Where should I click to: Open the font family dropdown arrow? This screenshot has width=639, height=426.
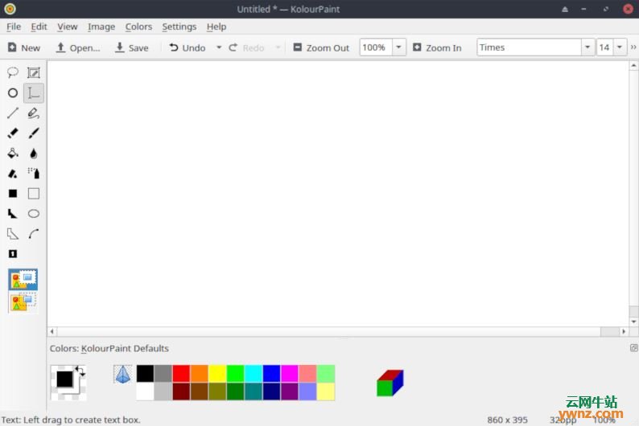click(587, 47)
